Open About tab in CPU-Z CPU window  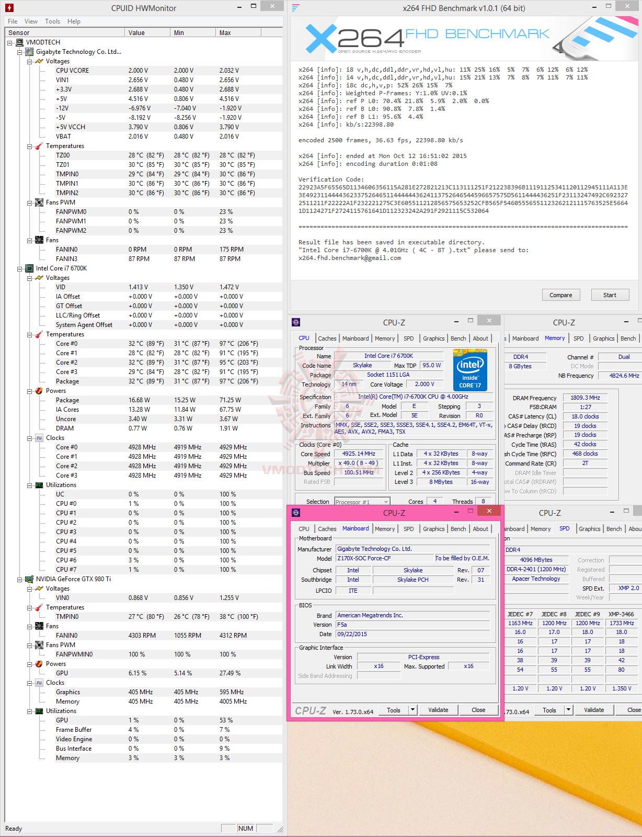click(x=480, y=338)
